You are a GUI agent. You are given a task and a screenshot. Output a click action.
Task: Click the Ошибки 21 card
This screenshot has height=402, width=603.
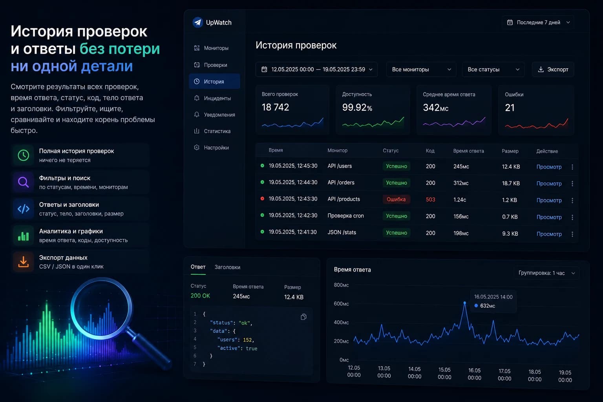(x=536, y=110)
